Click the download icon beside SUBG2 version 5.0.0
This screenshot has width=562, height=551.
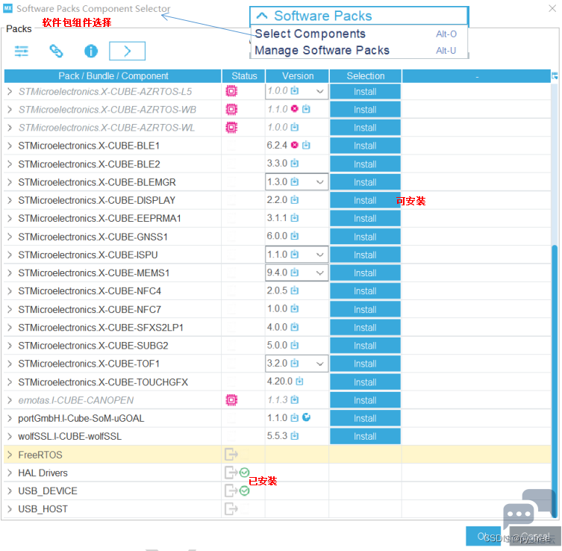point(295,345)
